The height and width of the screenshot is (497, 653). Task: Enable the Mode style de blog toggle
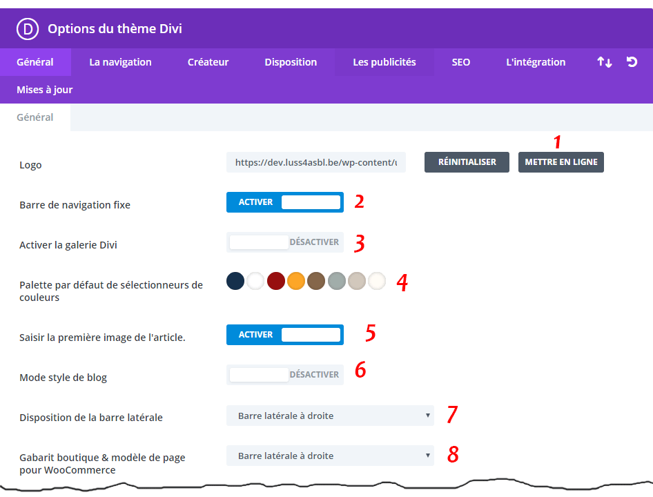coord(285,375)
